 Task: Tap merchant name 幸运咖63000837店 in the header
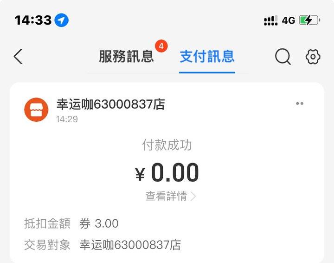coord(111,104)
